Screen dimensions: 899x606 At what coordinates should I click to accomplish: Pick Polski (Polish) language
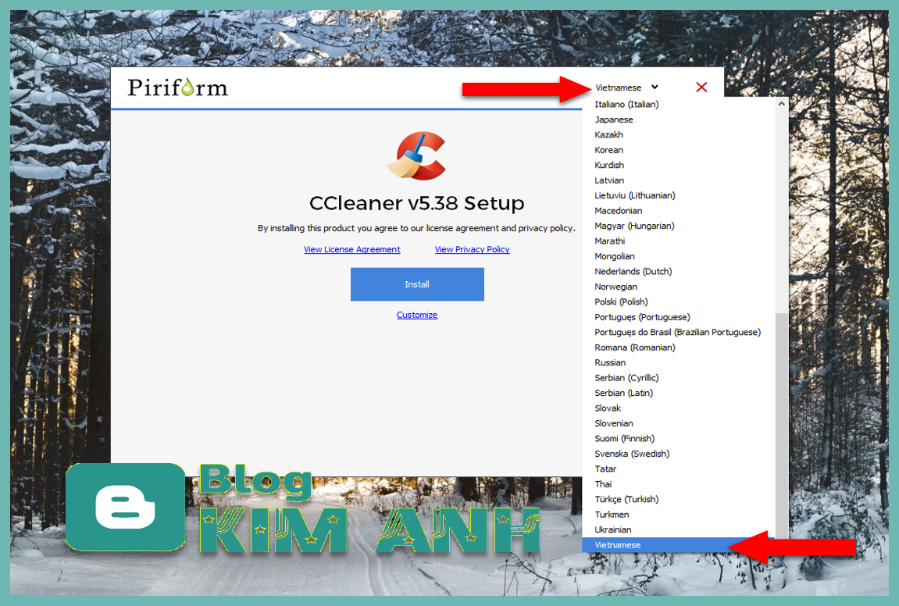click(679, 302)
